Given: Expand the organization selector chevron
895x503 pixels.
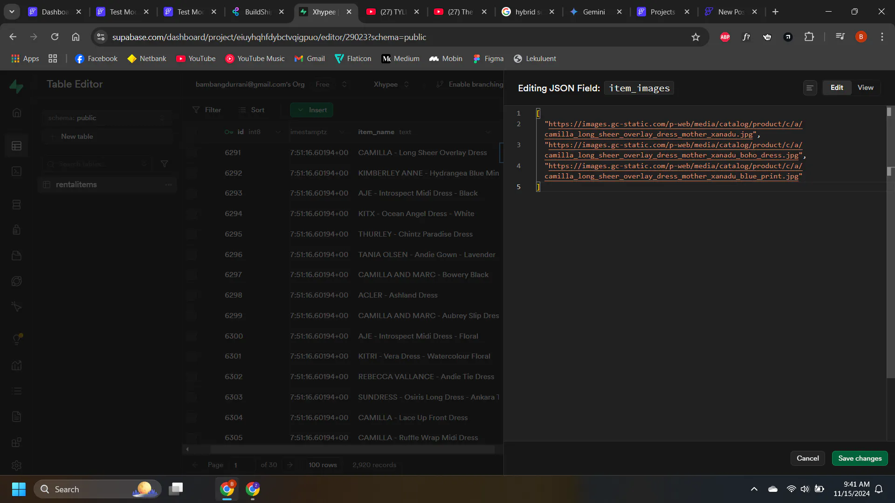Looking at the screenshot, I should coord(344,84).
